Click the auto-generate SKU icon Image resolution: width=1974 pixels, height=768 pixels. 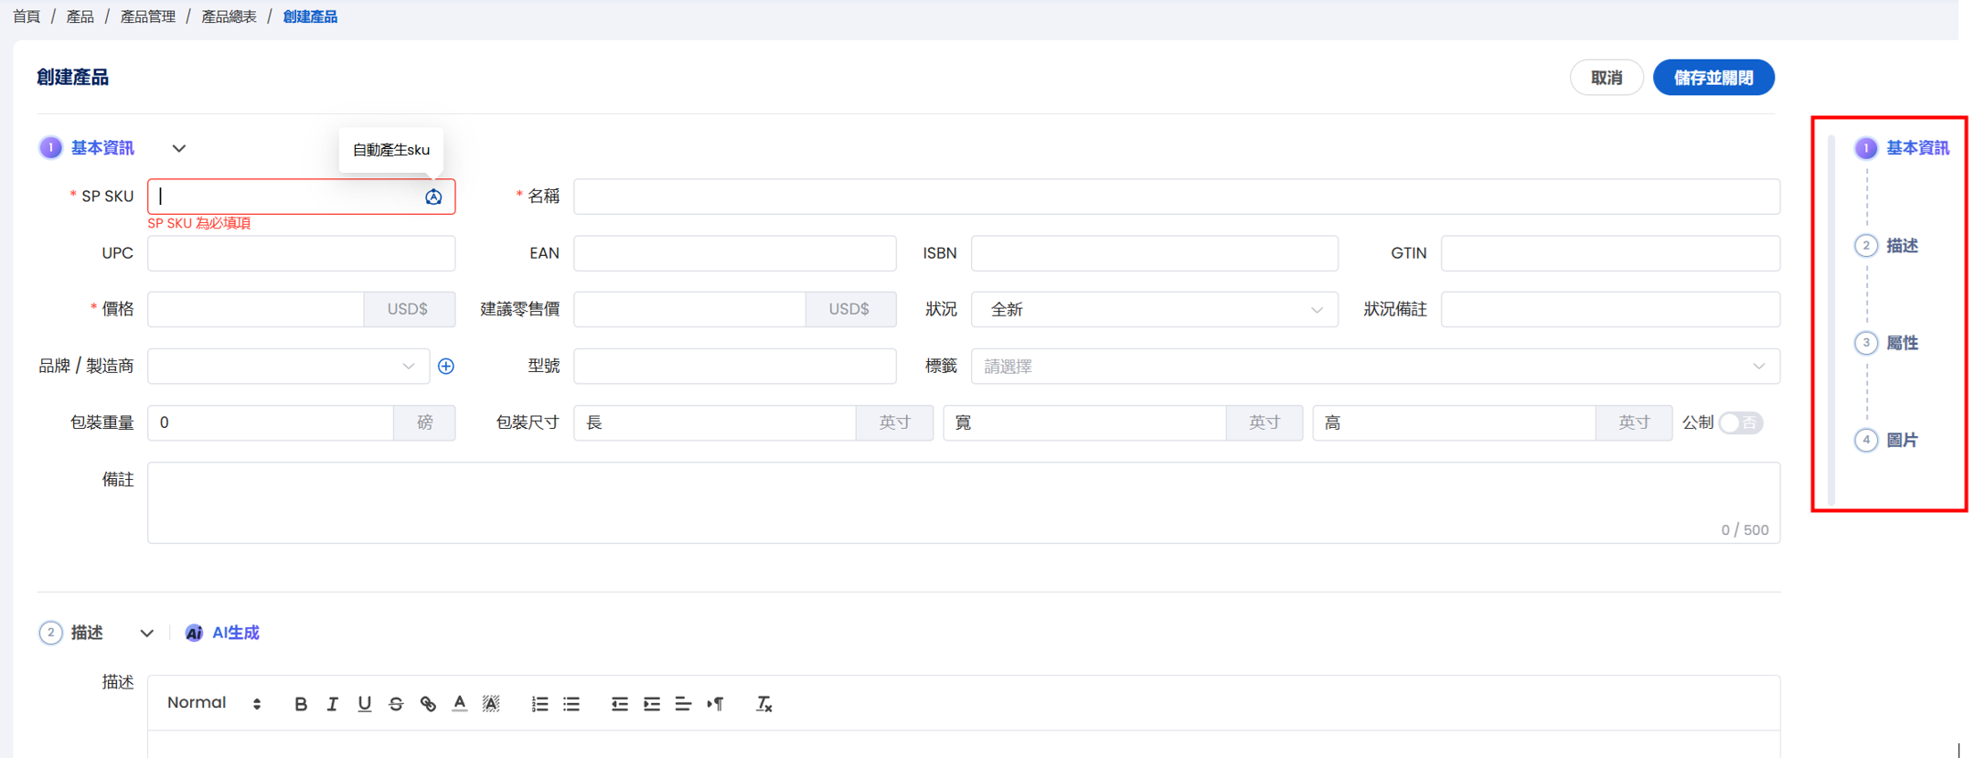point(433,197)
